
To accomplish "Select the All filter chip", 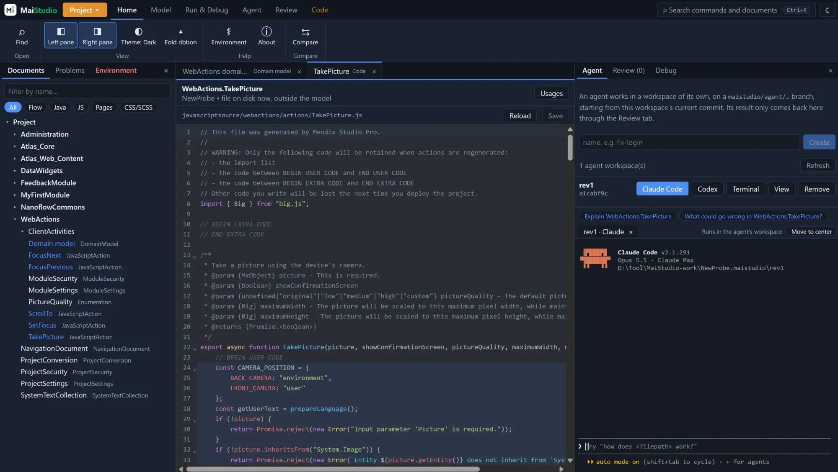I will [x=13, y=108].
